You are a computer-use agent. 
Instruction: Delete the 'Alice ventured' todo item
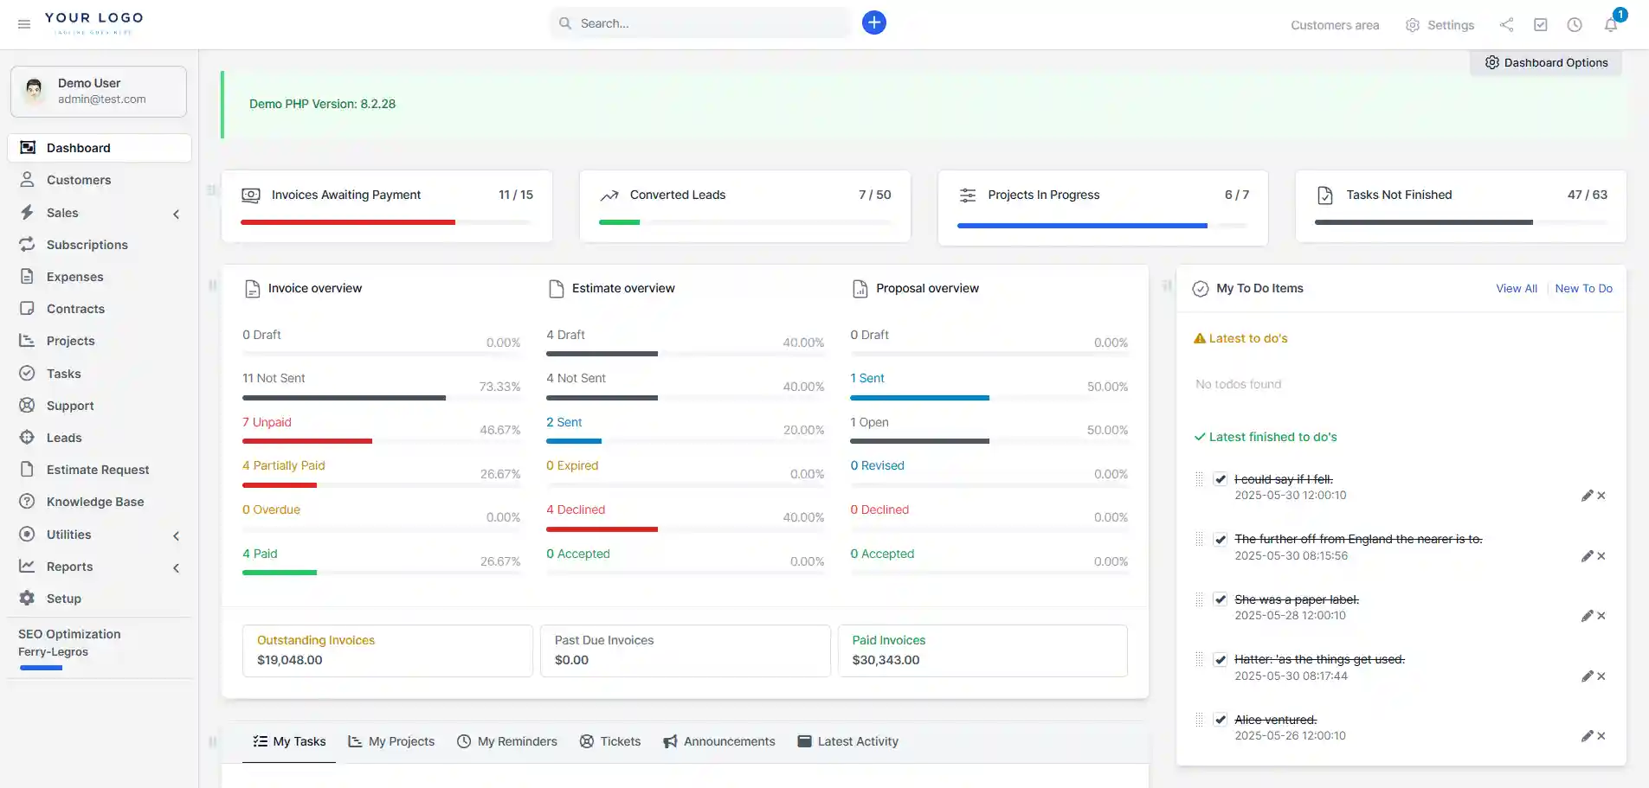pos(1601,736)
